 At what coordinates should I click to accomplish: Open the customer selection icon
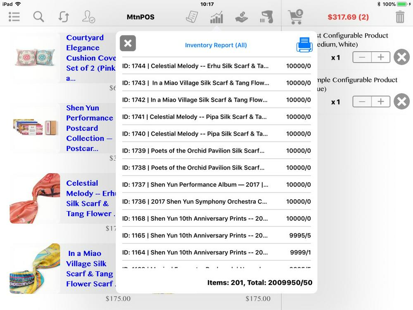pos(88,17)
